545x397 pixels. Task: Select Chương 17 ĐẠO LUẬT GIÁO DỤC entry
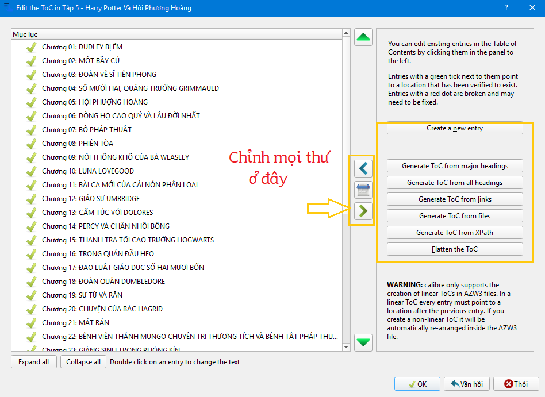point(123,268)
